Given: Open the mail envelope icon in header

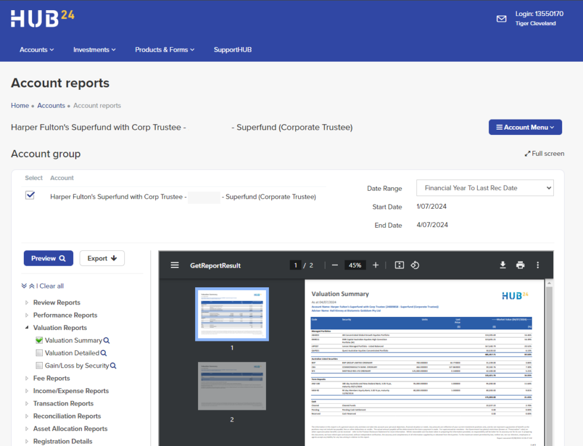Looking at the screenshot, I should [x=501, y=19].
